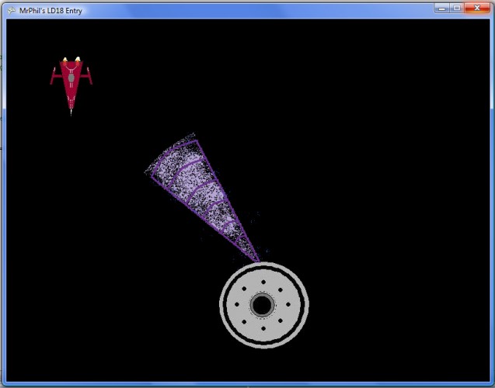Click the "MrPhil's LD18 Entry" window title
Image resolution: width=495 pixels, height=388 pixels.
pyautogui.click(x=51, y=11)
